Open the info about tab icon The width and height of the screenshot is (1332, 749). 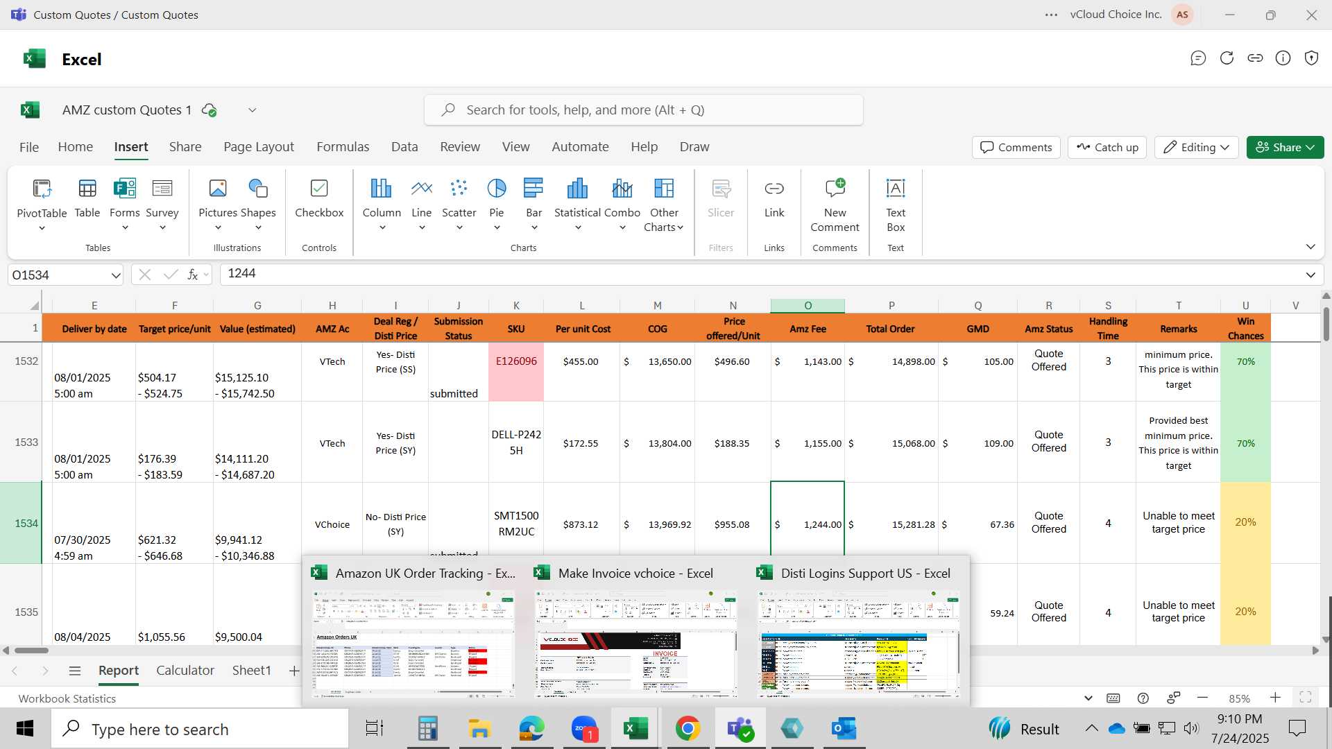(1283, 58)
